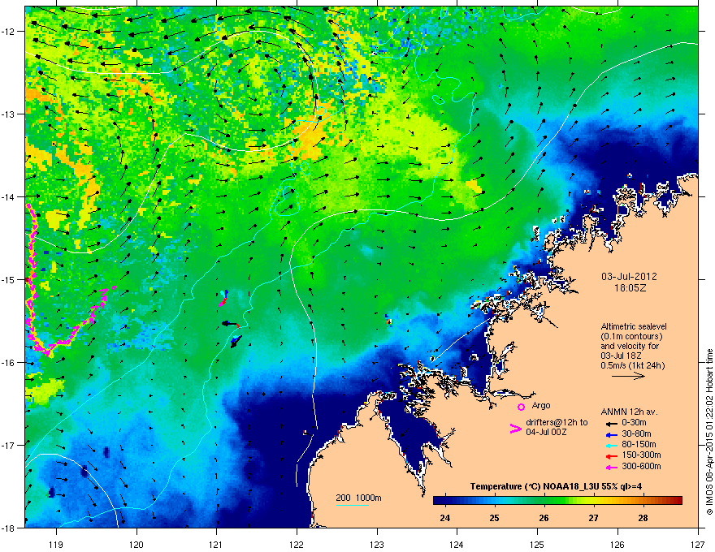715x552 pixels.
Task: Click the blue 30-80m arrow legend symbol
Action: point(611,434)
